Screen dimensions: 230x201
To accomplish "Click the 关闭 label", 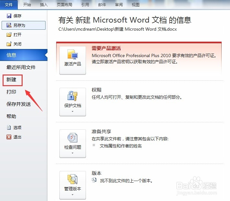I will point(17,44).
